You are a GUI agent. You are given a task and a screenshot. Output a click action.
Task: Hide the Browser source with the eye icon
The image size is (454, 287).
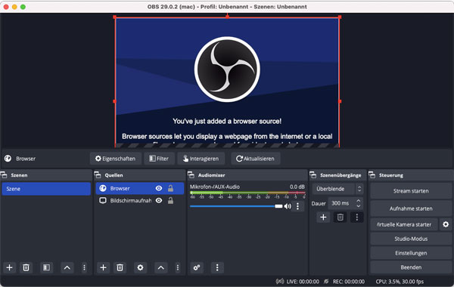pyautogui.click(x=159, y=189)
